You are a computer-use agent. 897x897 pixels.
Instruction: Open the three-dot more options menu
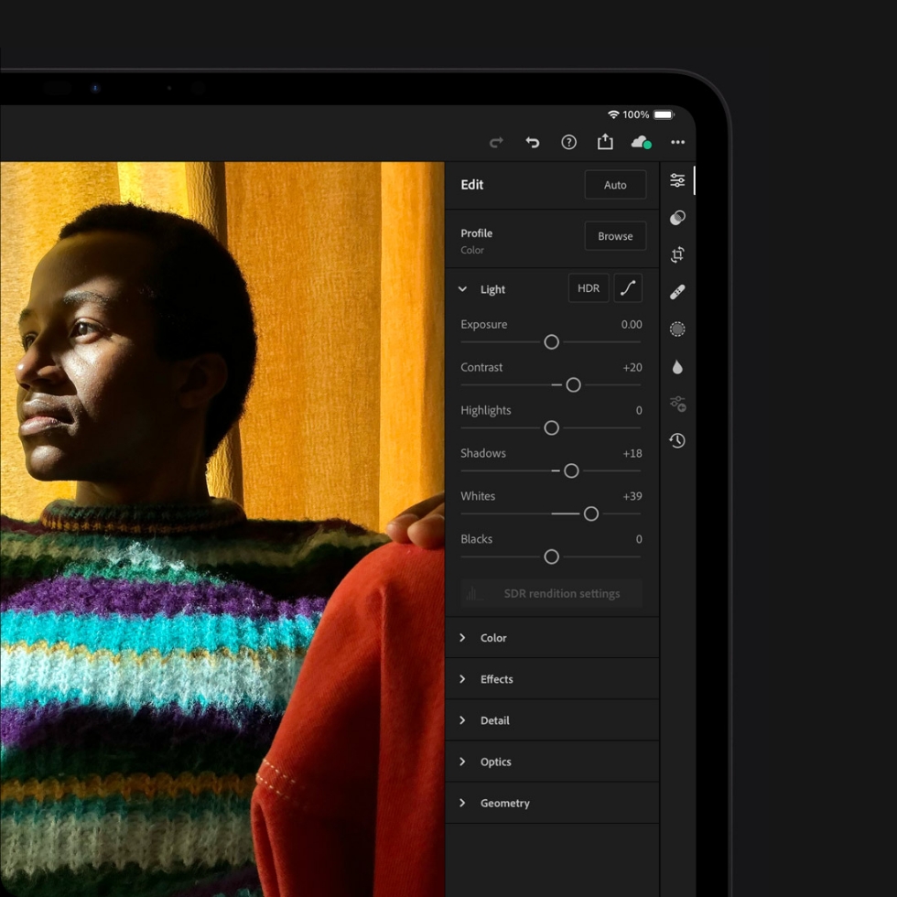pyautogui.click(x=677, y=142)
